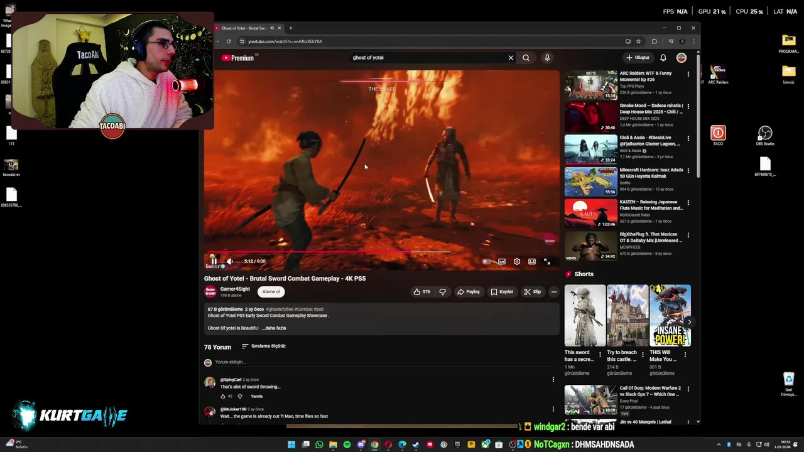
Task: Switch to theater mode view
Action: (532, 262)
